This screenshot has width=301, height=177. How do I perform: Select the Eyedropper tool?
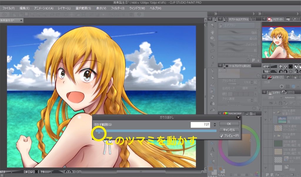pos(212,64)
